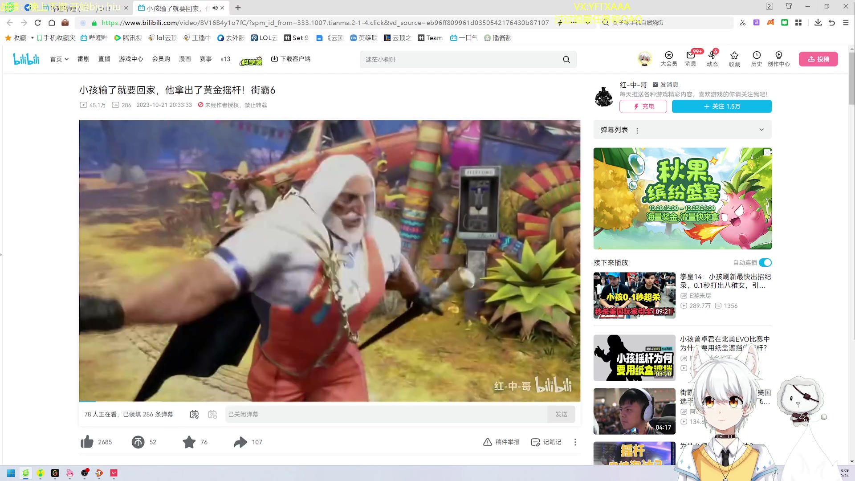Click the 充电 button

(643, 106)
